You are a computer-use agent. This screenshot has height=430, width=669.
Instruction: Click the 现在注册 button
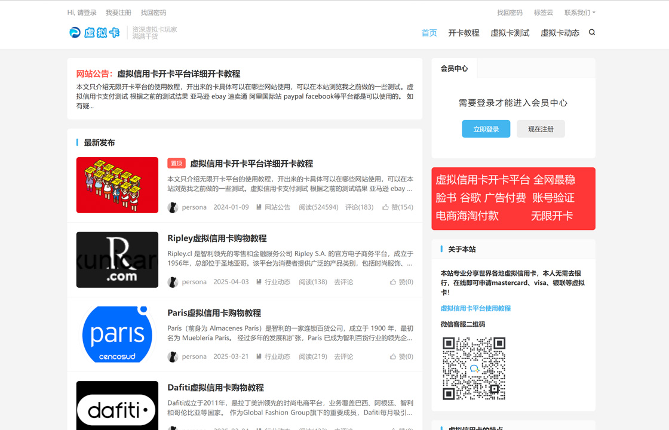(541, 129)
